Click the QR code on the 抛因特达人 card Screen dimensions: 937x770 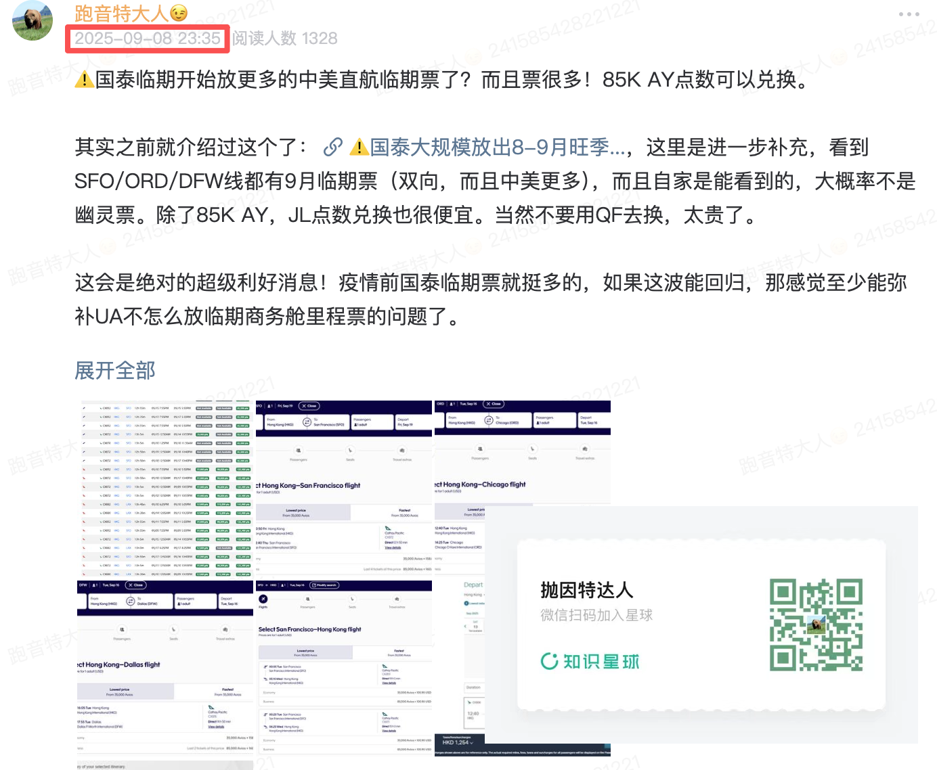coord(816,625)
